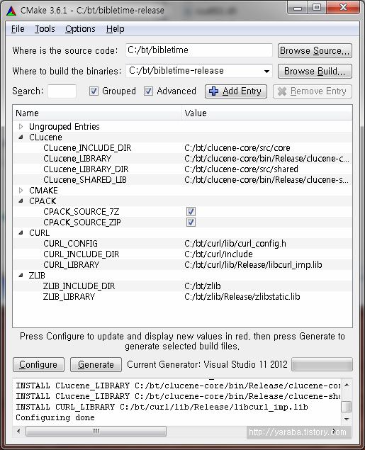
Task: Select the CLucene_INCLUDE_DIR entry
Action: point(87,148)
